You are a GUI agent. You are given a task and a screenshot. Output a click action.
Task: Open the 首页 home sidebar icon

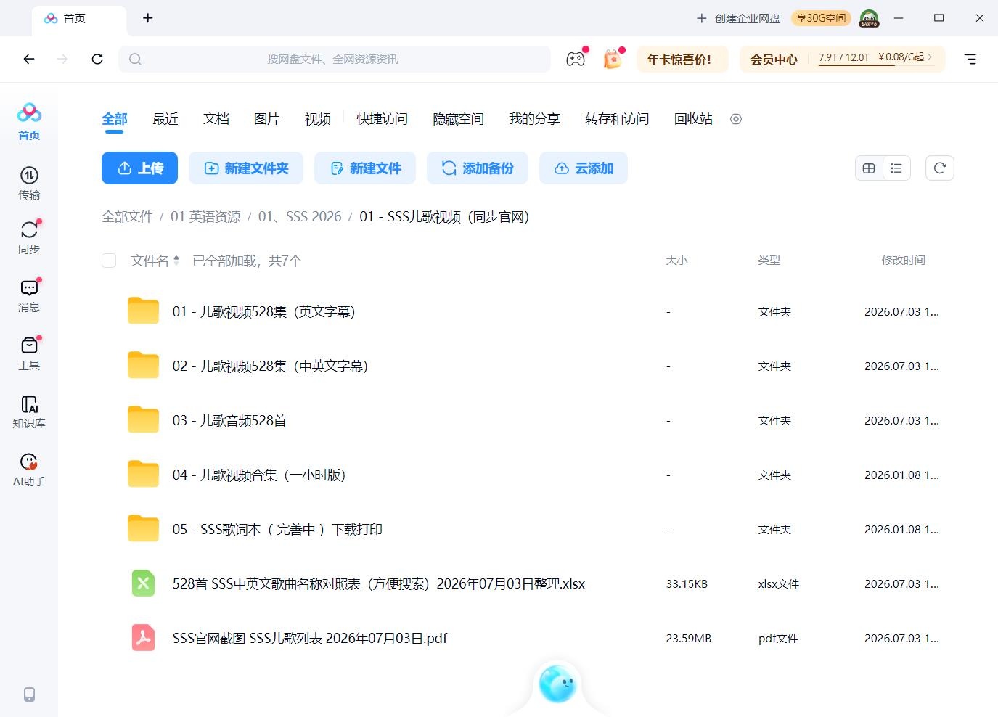click(x=29, y=121)
